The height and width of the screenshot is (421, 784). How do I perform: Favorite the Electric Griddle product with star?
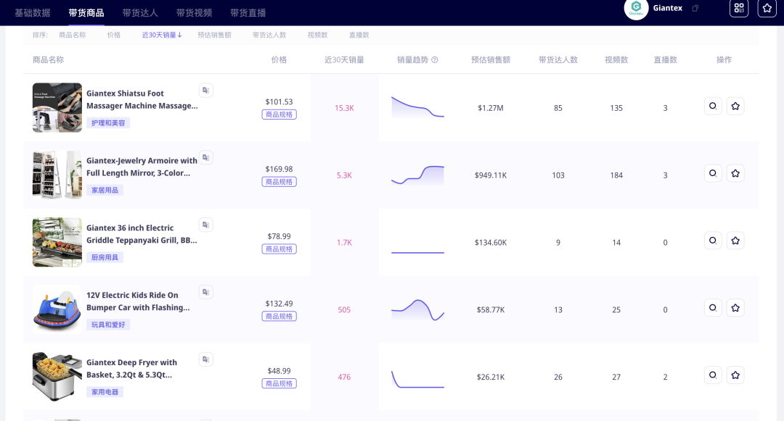click(735, 241)
